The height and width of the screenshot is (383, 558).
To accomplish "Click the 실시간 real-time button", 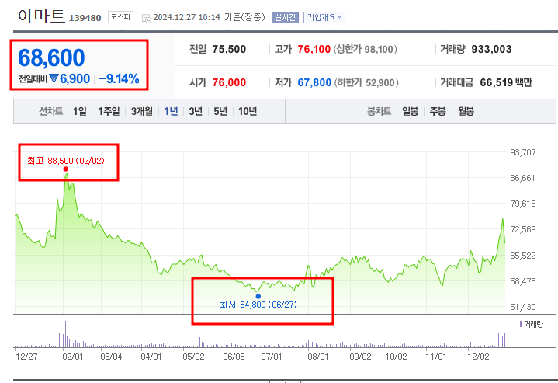I will [285, 17].
